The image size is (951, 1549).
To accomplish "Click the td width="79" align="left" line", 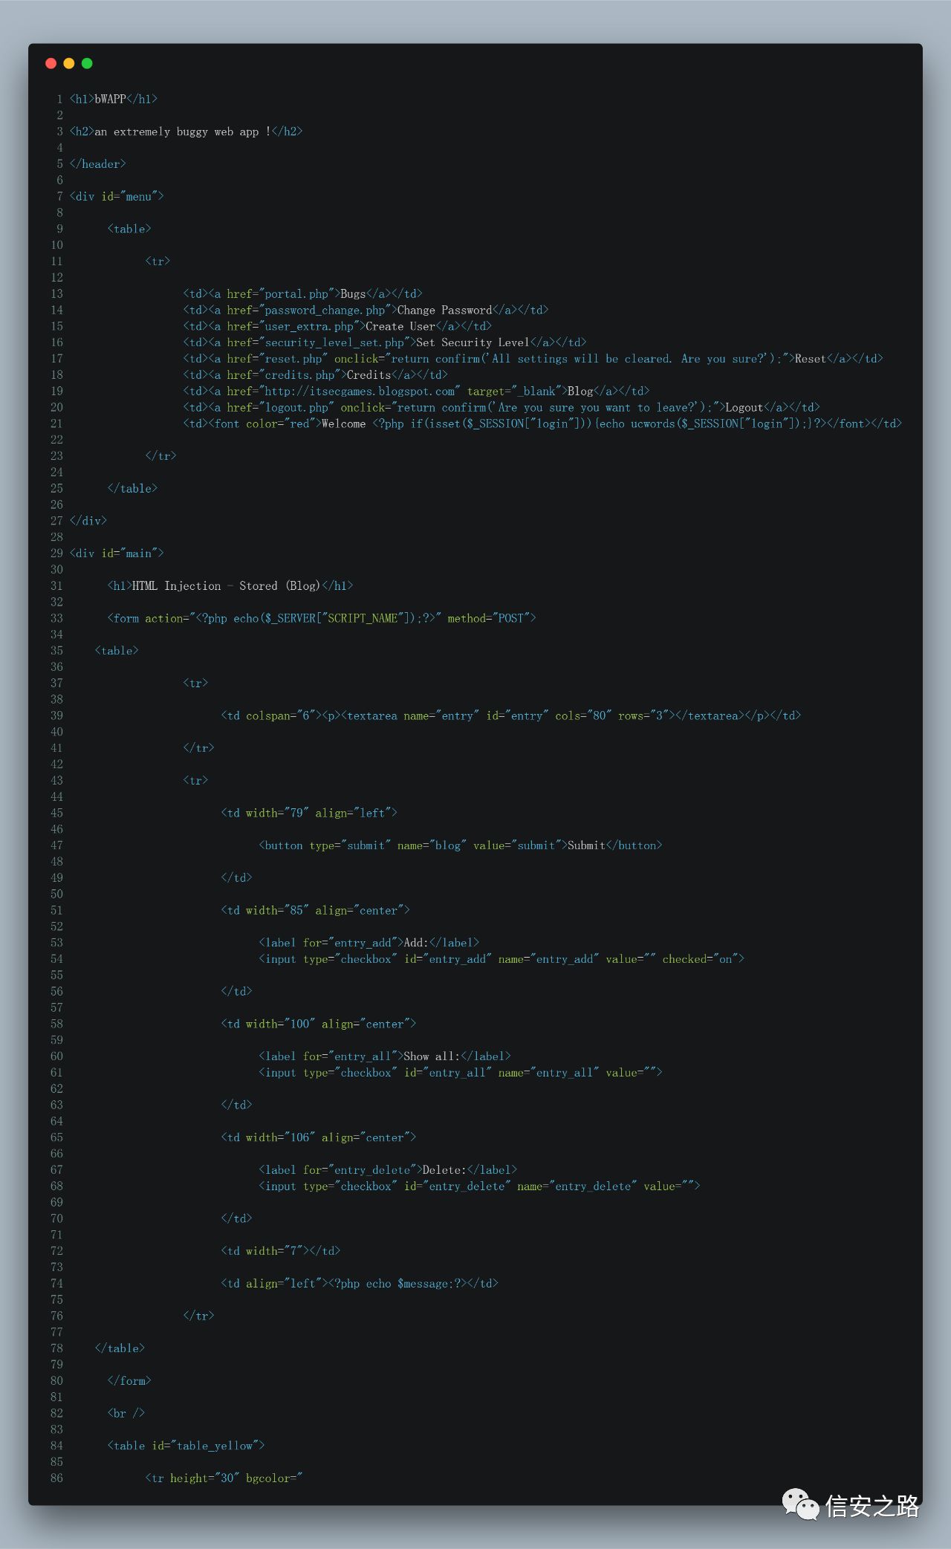I will pos(309,813).
